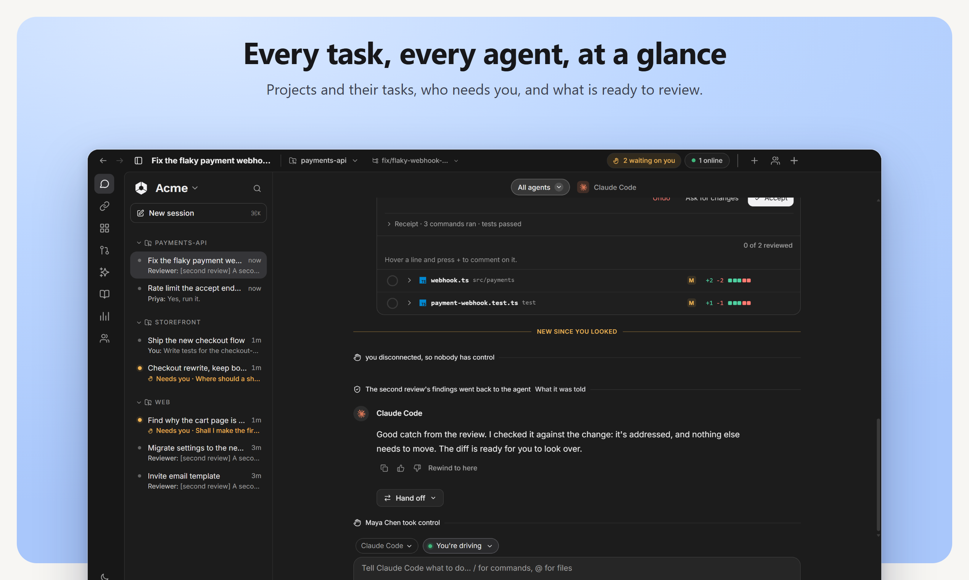The image size is (969, 580).
Task: Open the sparkles icon in left rail
Action: (104, 272)
